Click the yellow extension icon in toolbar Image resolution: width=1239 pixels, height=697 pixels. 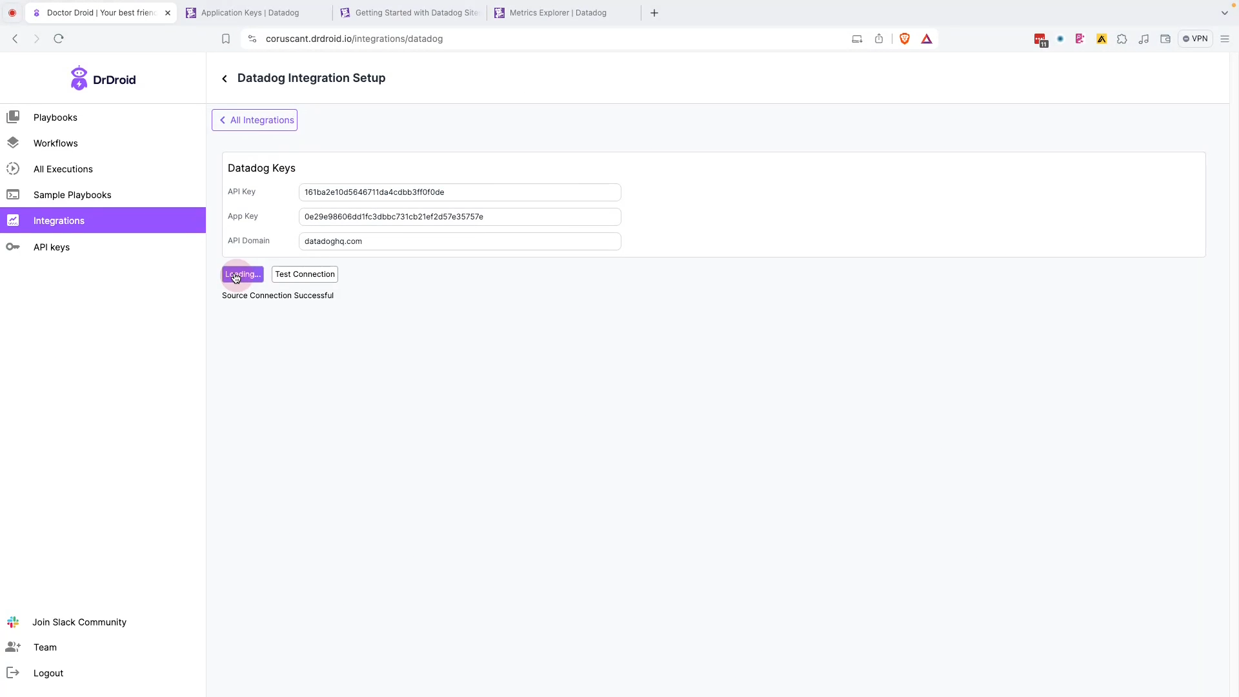click(x=1102, y=39)
